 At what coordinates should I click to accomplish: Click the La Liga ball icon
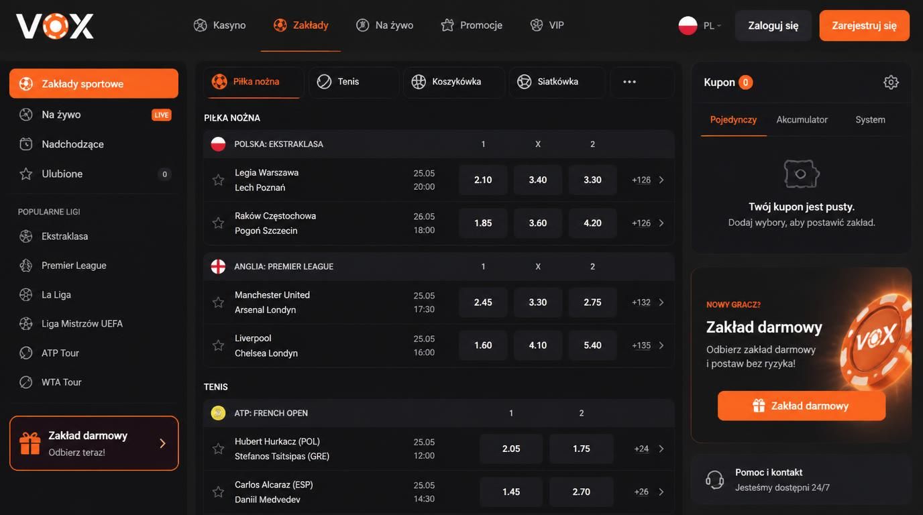(26, 294)
